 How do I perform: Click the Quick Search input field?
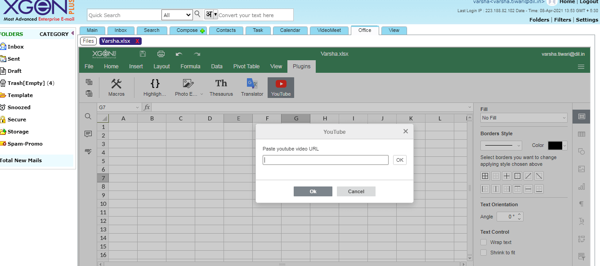(124, 15)
